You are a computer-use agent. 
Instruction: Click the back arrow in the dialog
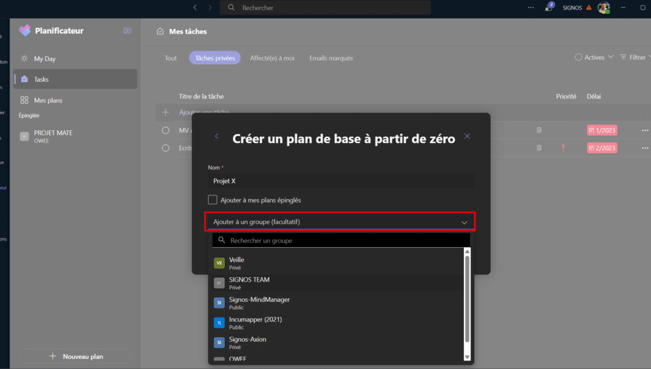(x=216, y=136)
